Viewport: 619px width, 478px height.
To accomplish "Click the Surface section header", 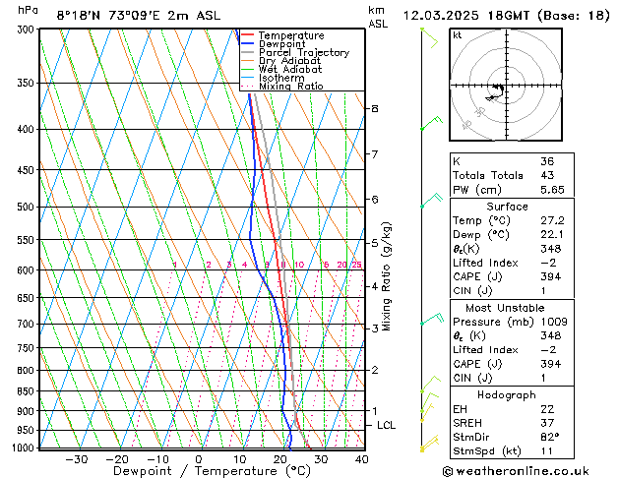I will pos(507,207).
